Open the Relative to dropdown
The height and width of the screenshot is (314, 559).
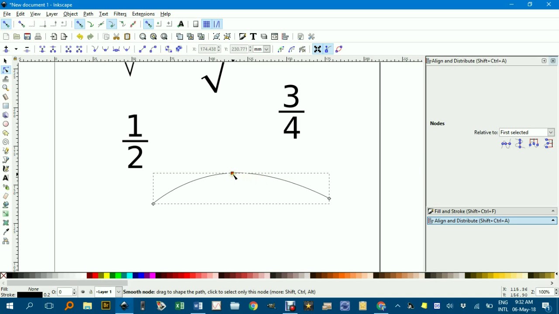[527, 133]
